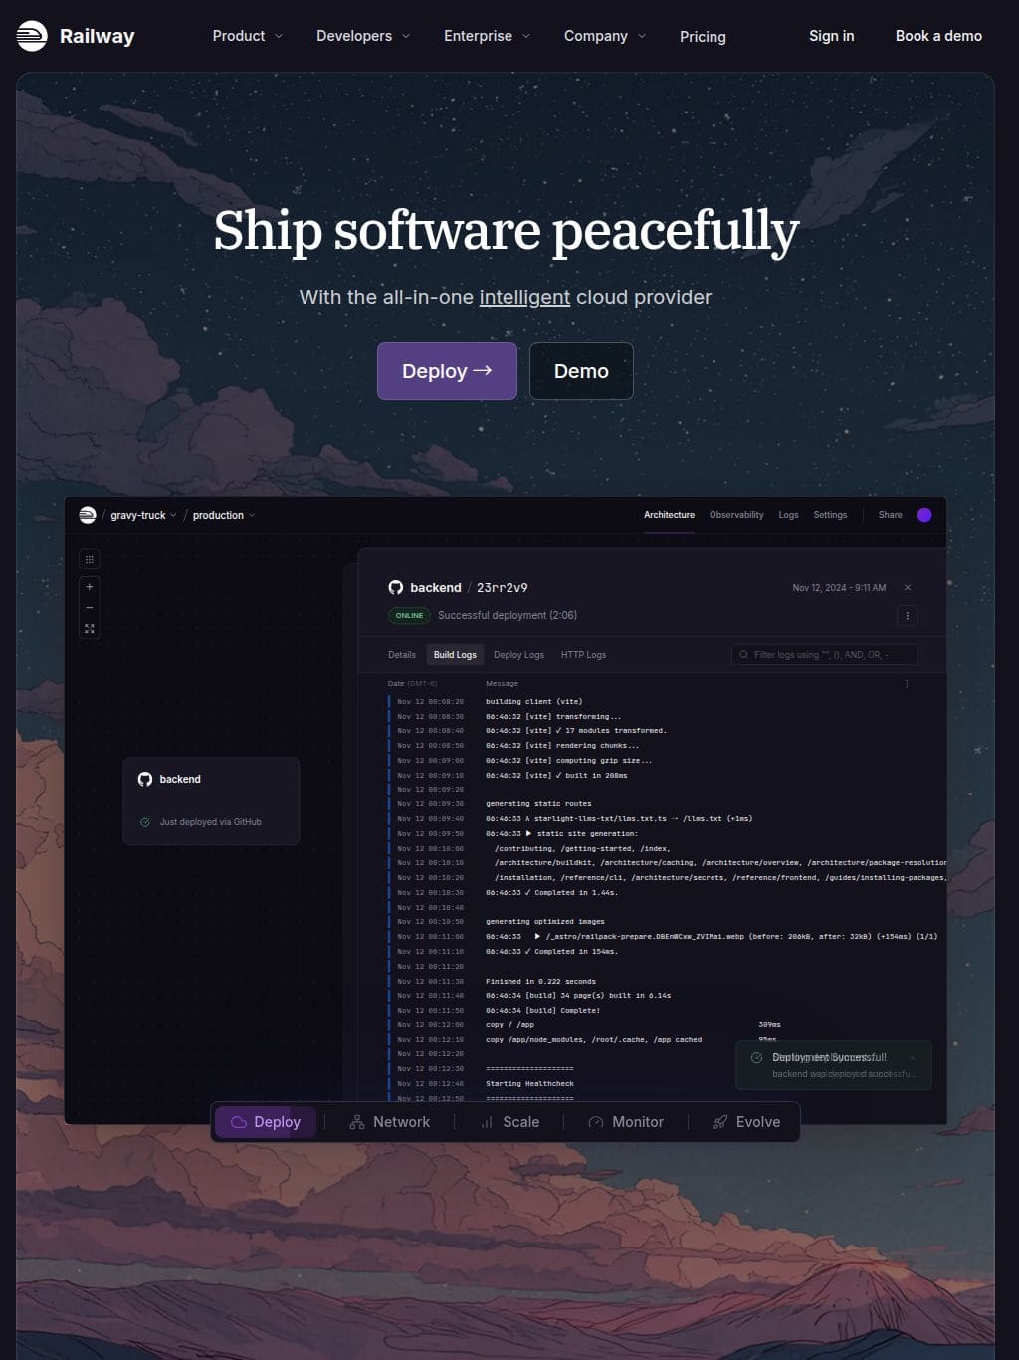Click the Share button
This screenshot has width=1019, height=1360.
coord(890,515)
